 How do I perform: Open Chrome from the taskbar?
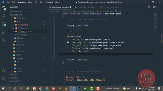click(47, 88)
